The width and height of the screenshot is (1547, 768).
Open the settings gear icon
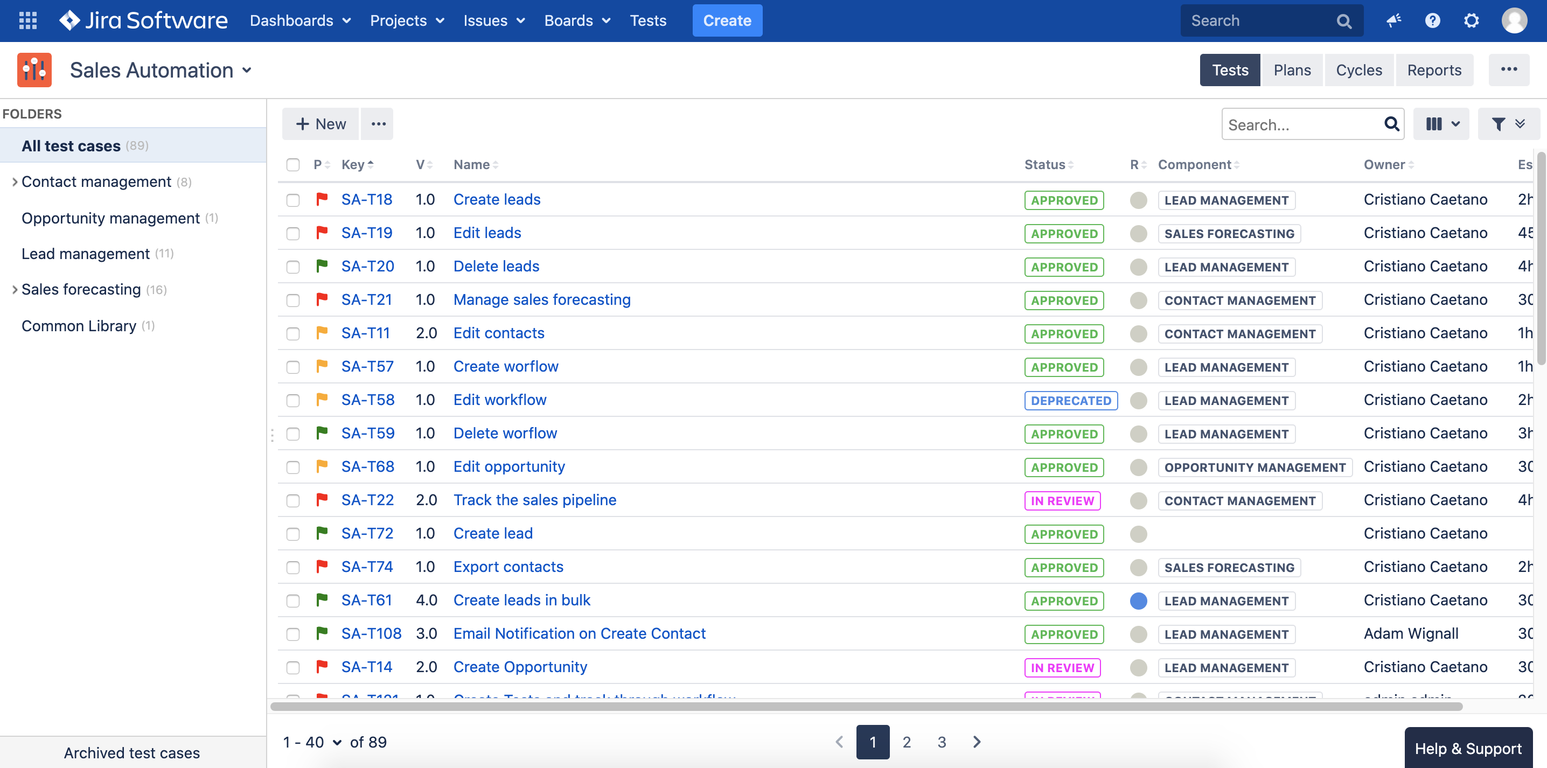[1472, 20]
